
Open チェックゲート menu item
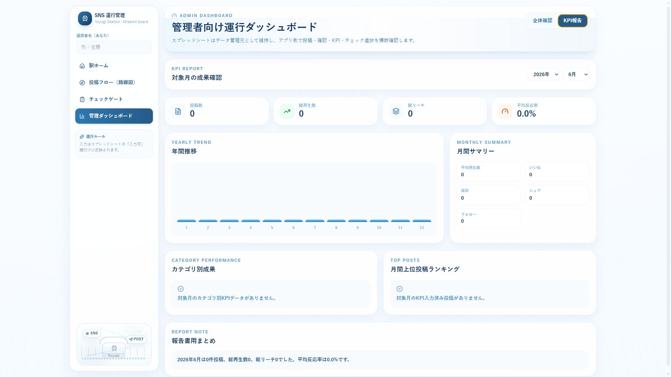[114, 99]
